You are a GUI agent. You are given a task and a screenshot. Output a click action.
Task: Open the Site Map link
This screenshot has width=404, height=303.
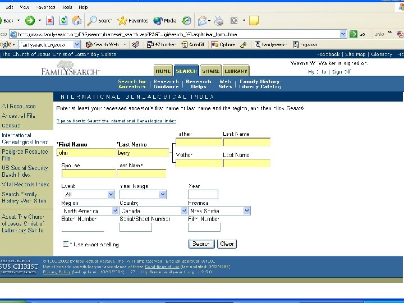point(355,54)
